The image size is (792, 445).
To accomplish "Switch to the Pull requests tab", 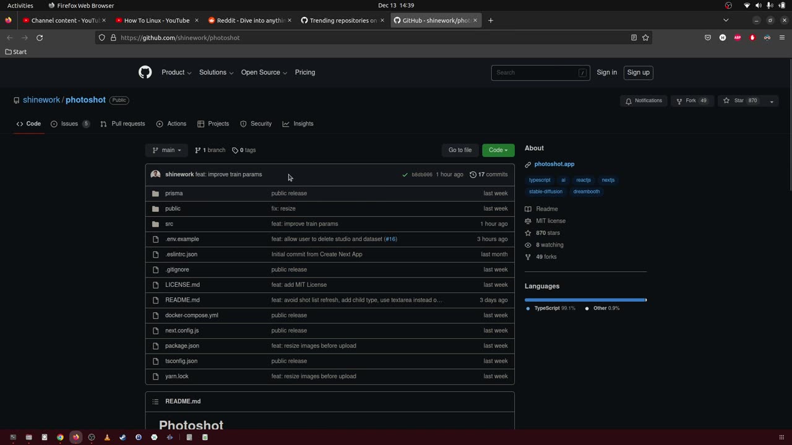I will 123,124.
